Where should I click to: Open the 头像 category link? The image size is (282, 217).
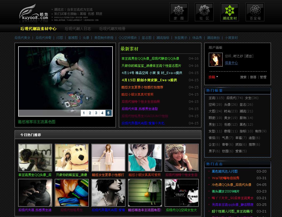(86, 38)
